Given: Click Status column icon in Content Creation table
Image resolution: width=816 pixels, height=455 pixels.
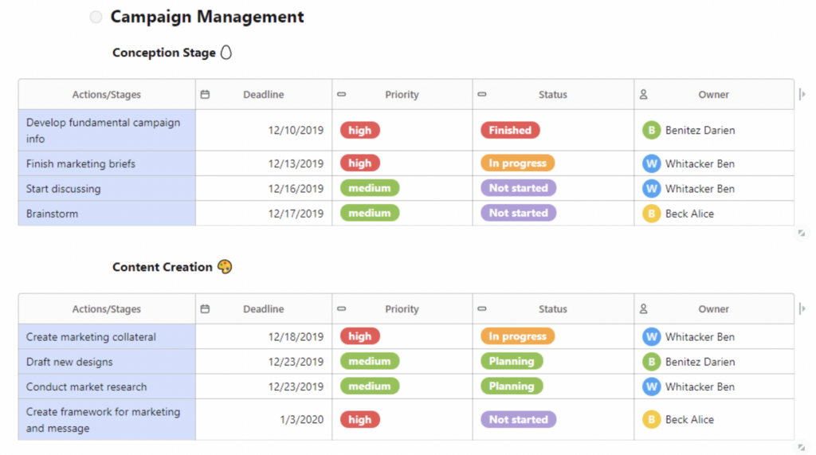Looking at the screenshot, I should 481,309.
